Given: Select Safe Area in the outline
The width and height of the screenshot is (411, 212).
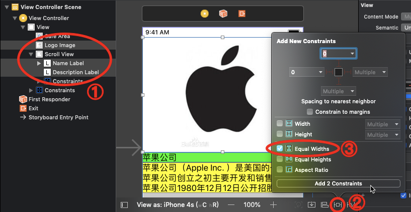Looking at the screenshot, I should point(58,36).
